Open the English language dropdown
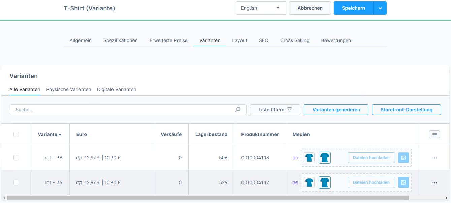The width and height of the screenshot is (451, 203). click(261, 8)
